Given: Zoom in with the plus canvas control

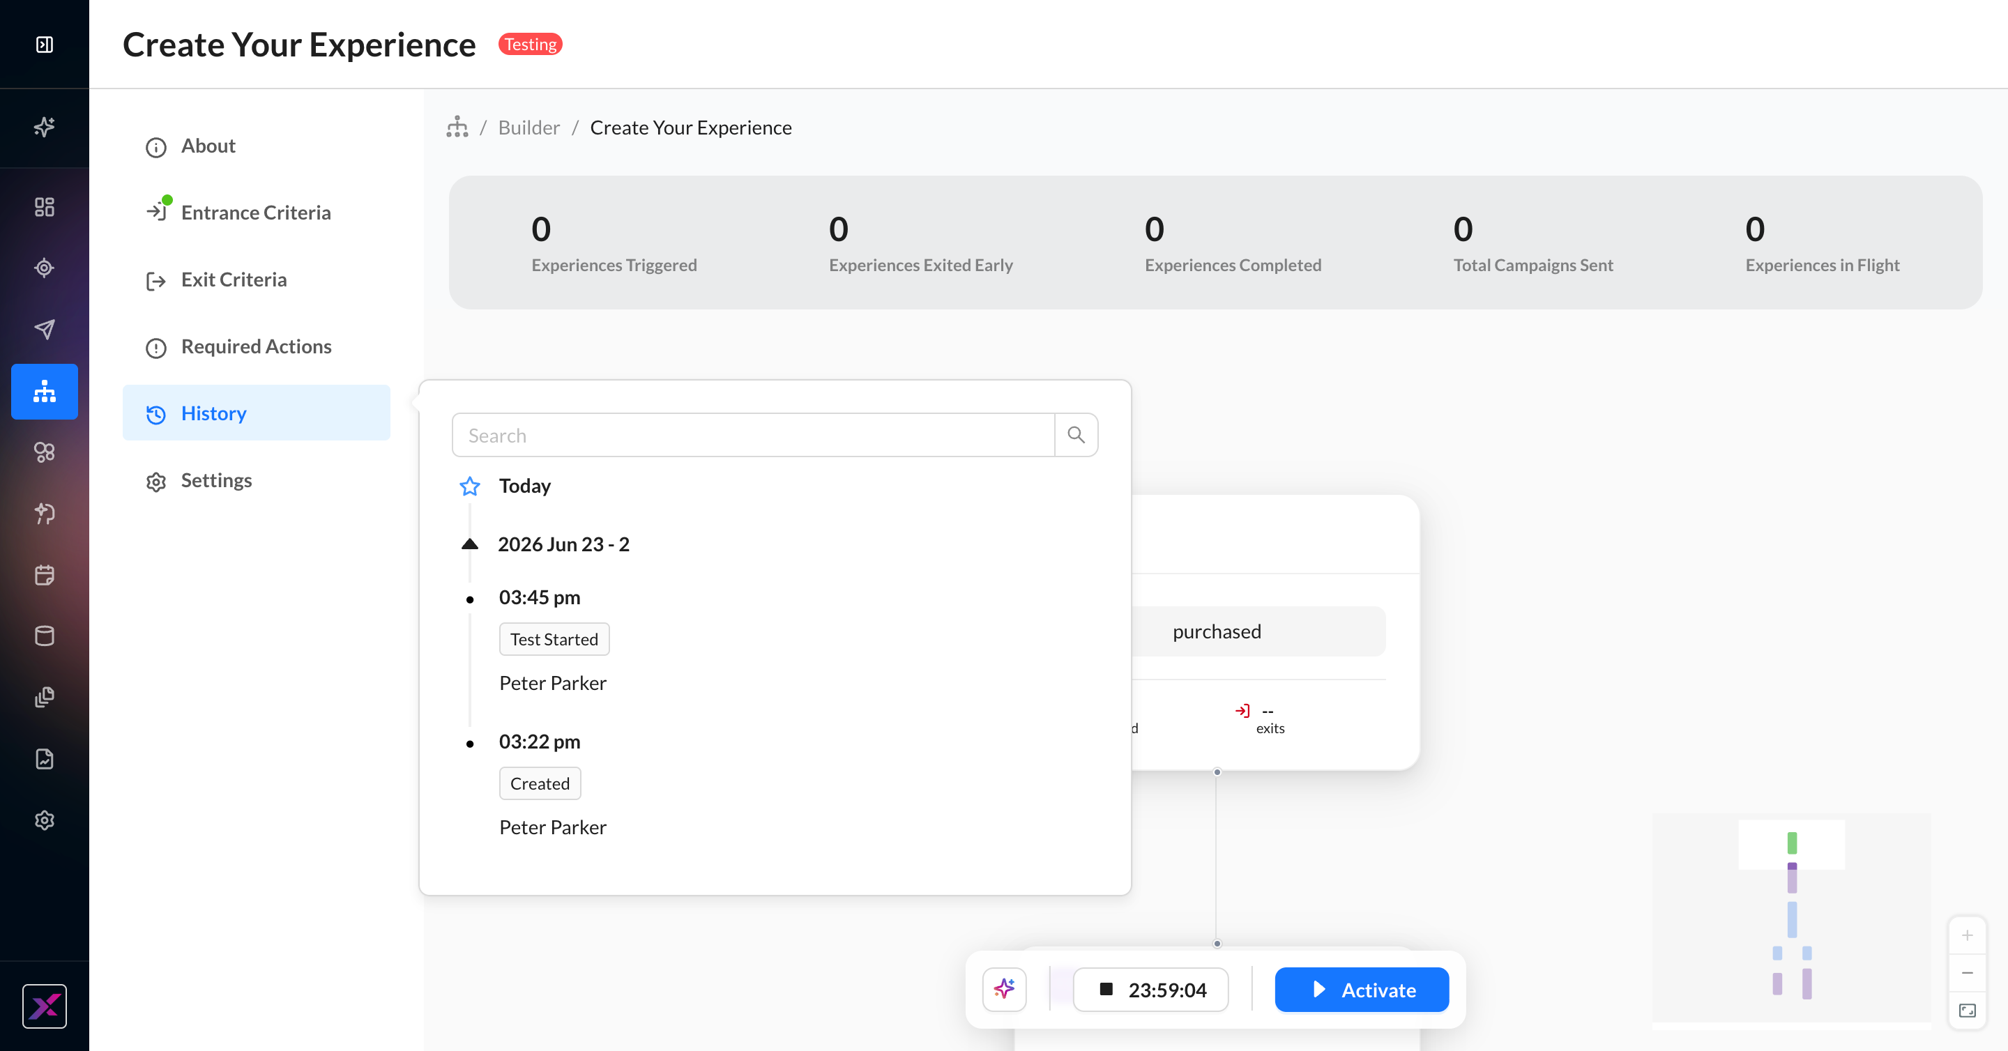Looking at the screenshot, I should 1967,935.
